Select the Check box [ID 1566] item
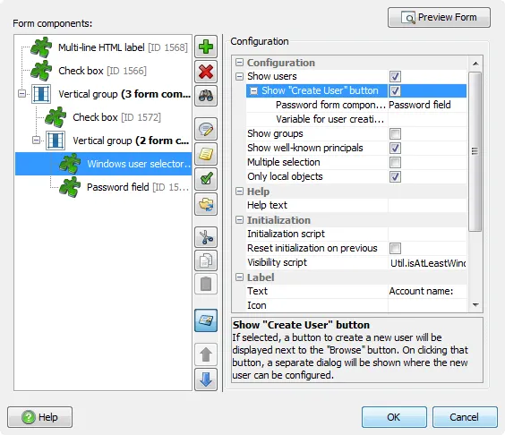505x435 pixels. click(102, 71)
